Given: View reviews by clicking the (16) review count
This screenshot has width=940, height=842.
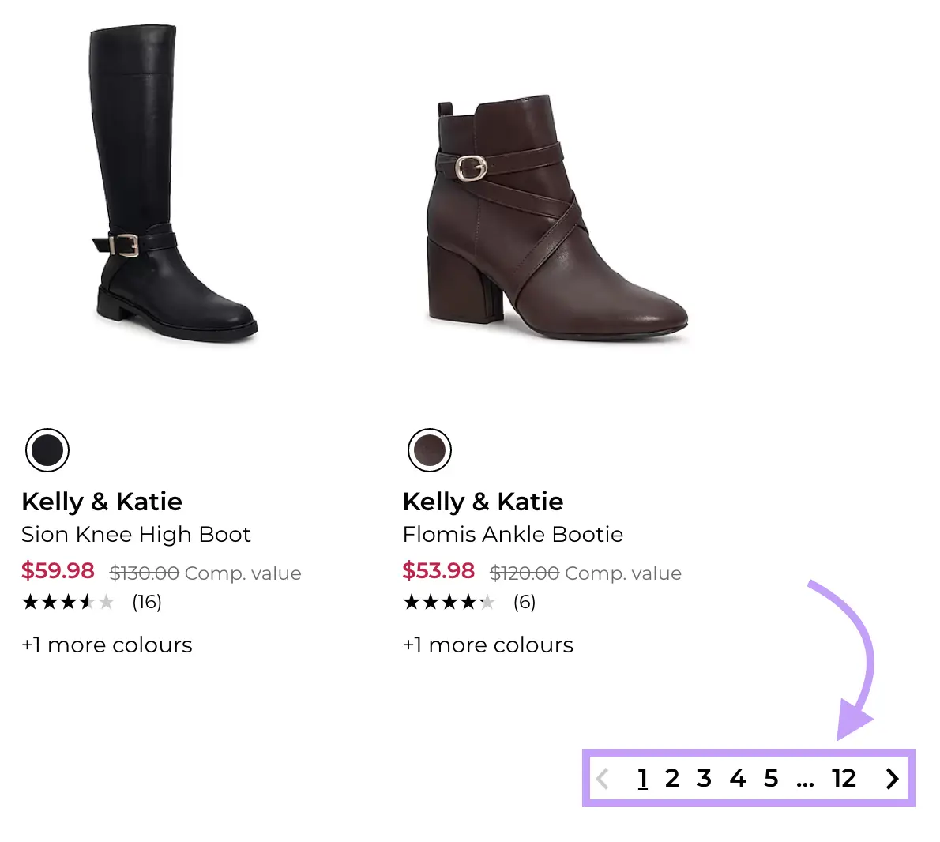Looking at the screenshot, I should click(146, 602).
